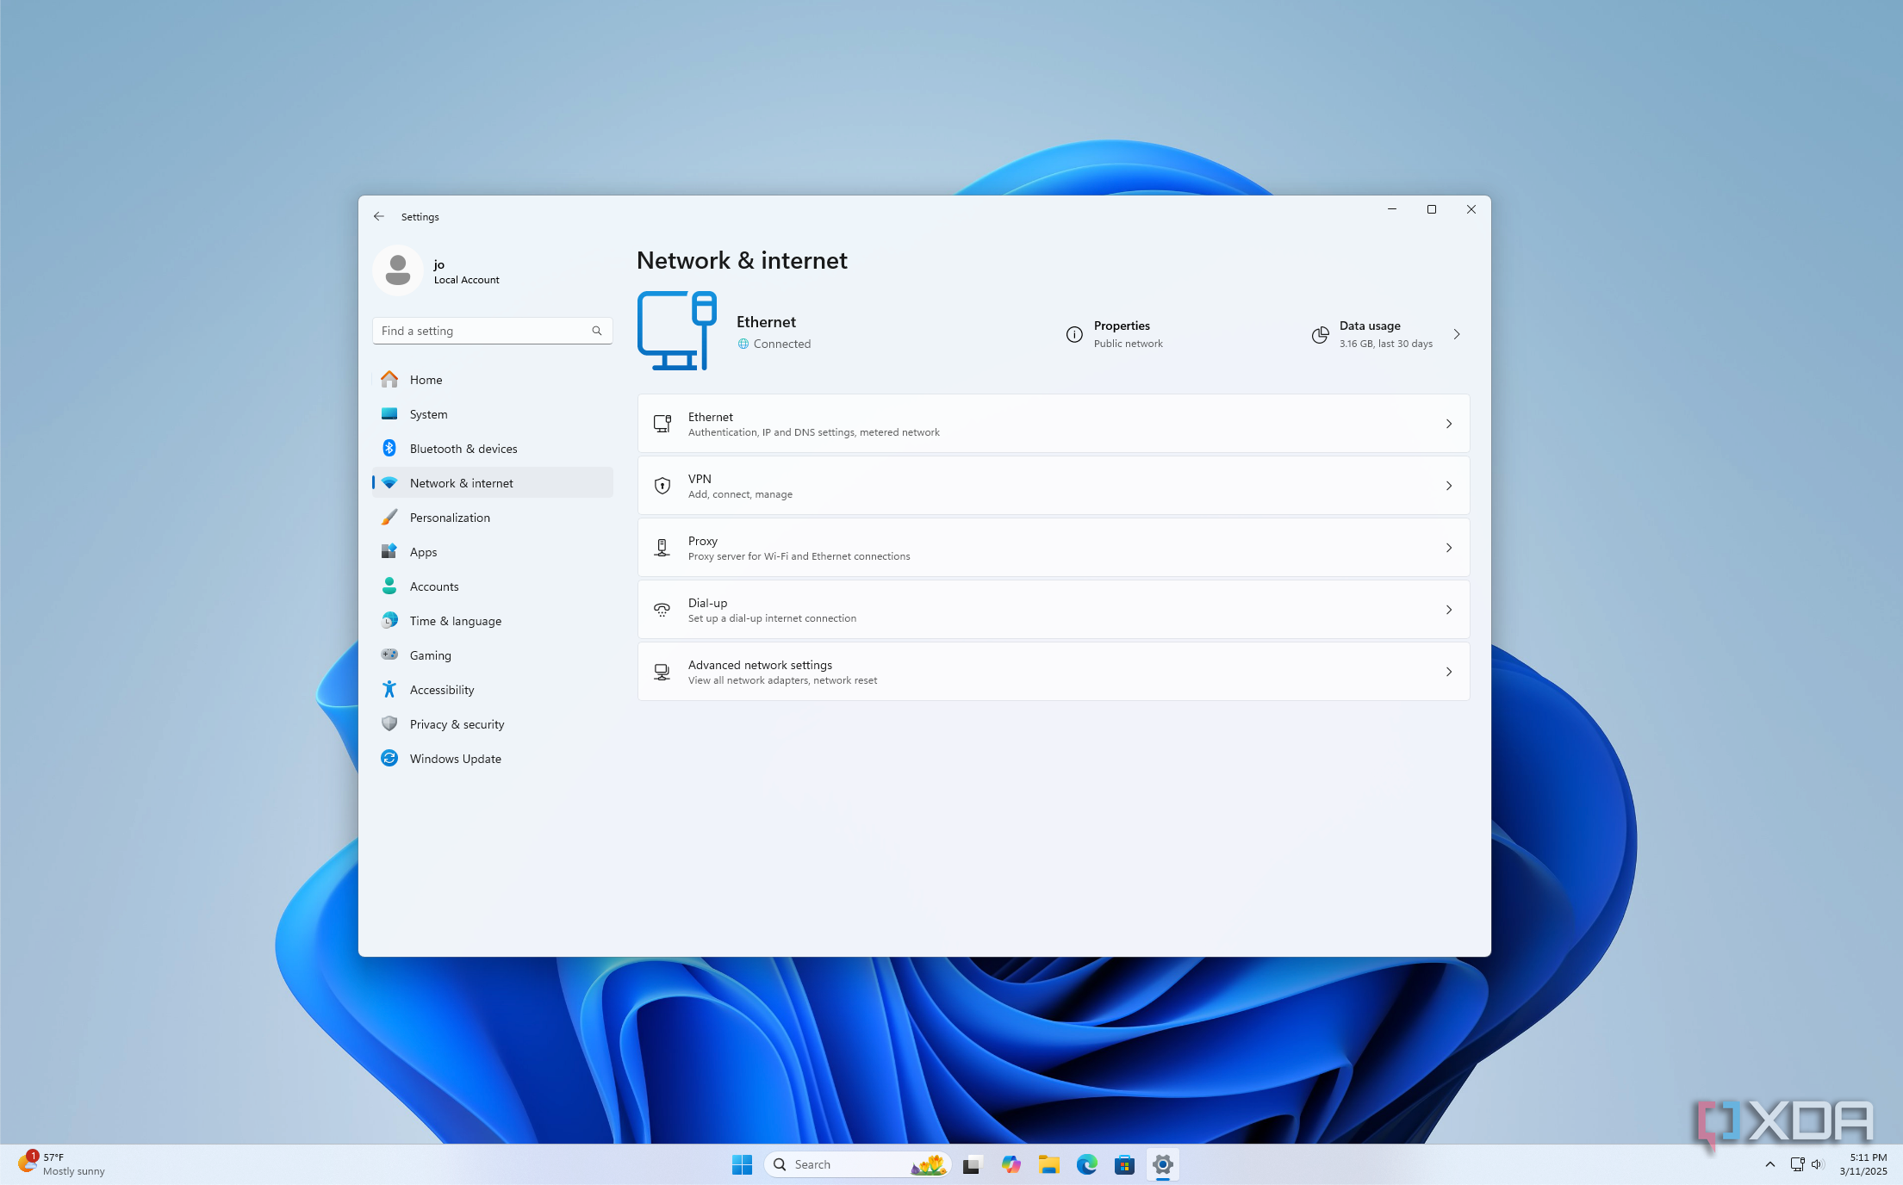Click the Accessibility figure icon
This screenshot has width=1903, height=1185.
point(389,690)
